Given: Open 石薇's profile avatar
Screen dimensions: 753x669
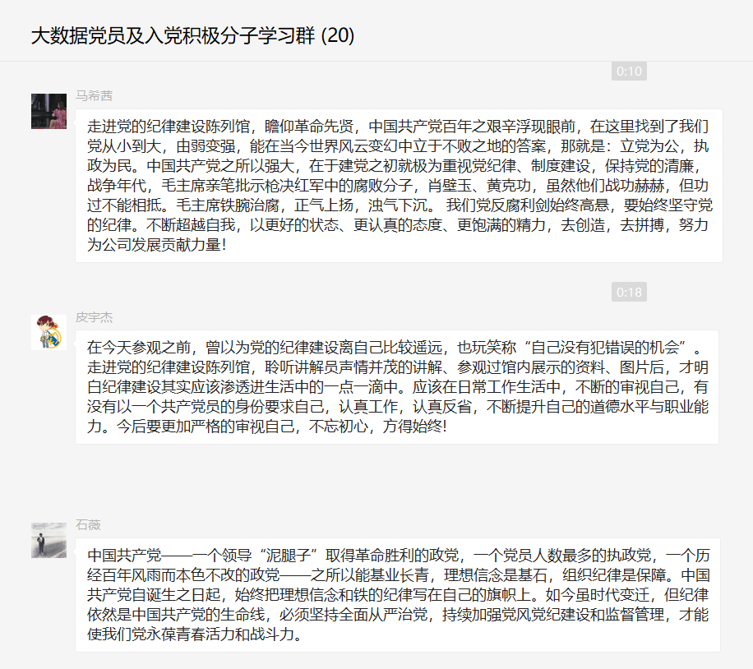Looking at the screenshot, I should click(x=49, y=540).
